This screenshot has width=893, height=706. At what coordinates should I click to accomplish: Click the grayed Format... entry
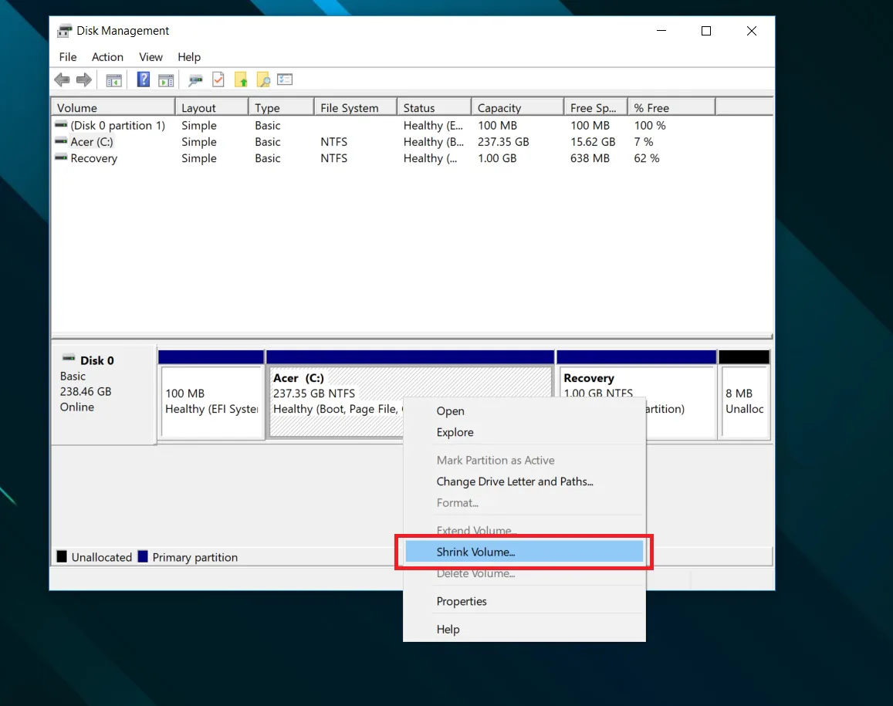(x=524, y=503)
